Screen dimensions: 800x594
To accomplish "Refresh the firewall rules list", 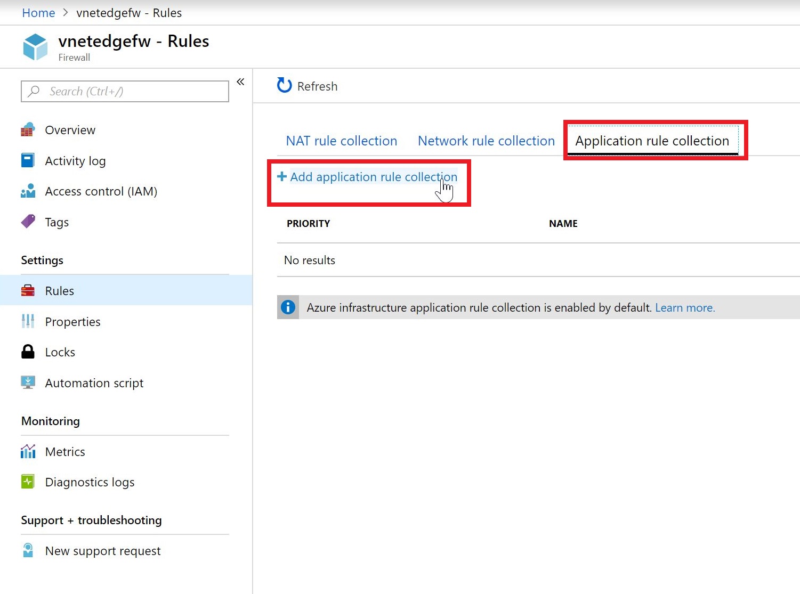I will [308, 86].
